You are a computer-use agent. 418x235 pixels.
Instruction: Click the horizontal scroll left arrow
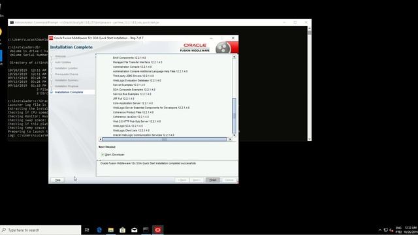[x=101, y=139]
